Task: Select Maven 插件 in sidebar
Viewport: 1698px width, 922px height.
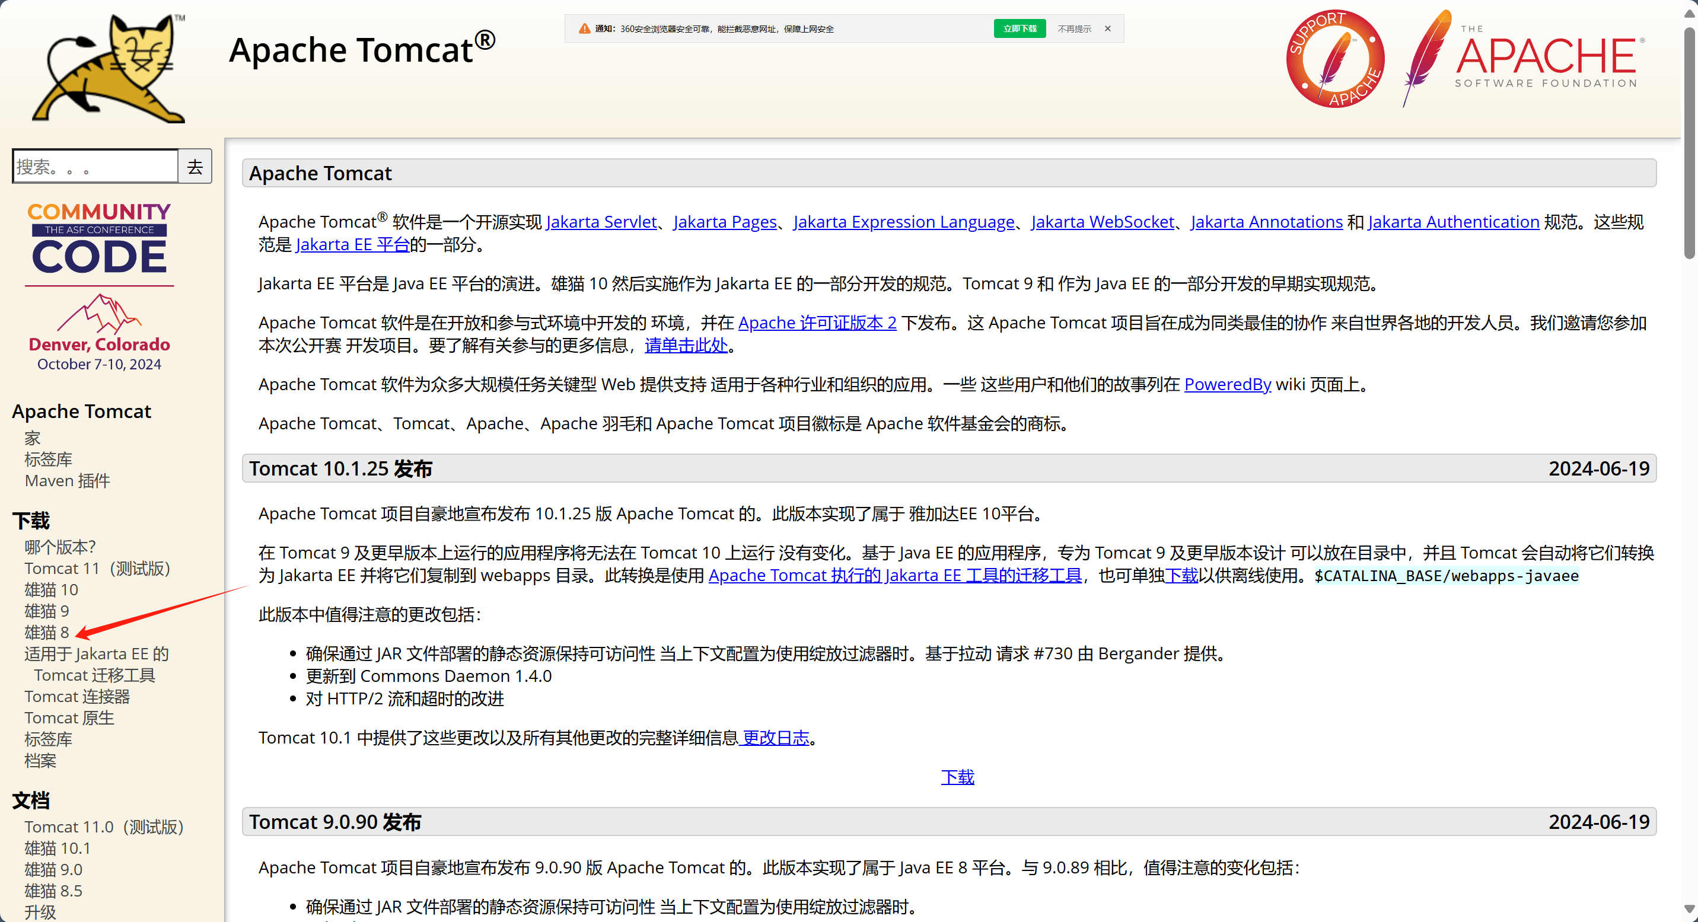Action: [67, 480]
